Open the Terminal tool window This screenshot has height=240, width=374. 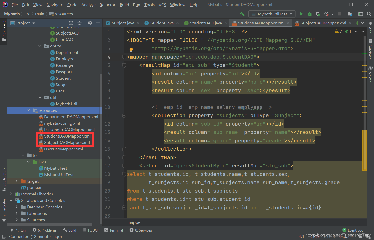pos(114,230)
